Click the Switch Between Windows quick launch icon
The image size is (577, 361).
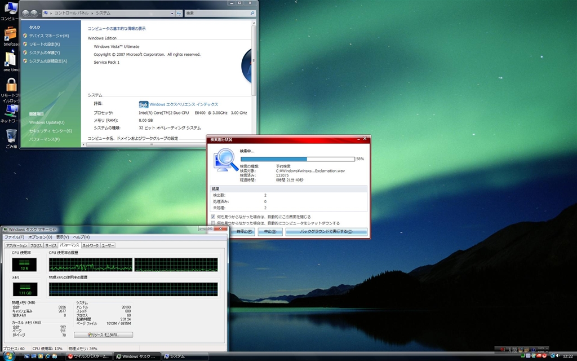[34, 356]
